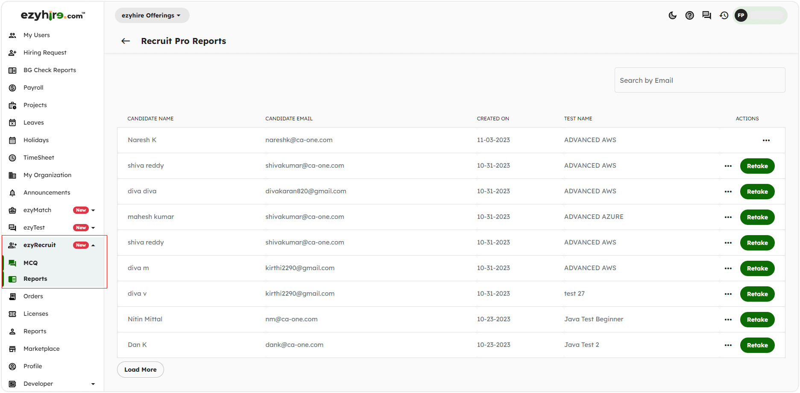Open three-dot menu for mahesh kumar
The image size is (800, 393).
(728, 217)
